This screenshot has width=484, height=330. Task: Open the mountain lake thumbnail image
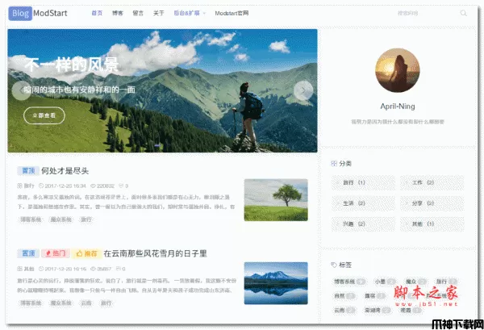pos(276,283)
